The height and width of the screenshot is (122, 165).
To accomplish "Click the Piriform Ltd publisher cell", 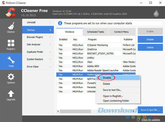I will point(128,45).
